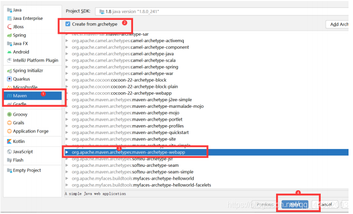Select the Java FX folder icon
This screenshot has width=353, height=214.
9,43
